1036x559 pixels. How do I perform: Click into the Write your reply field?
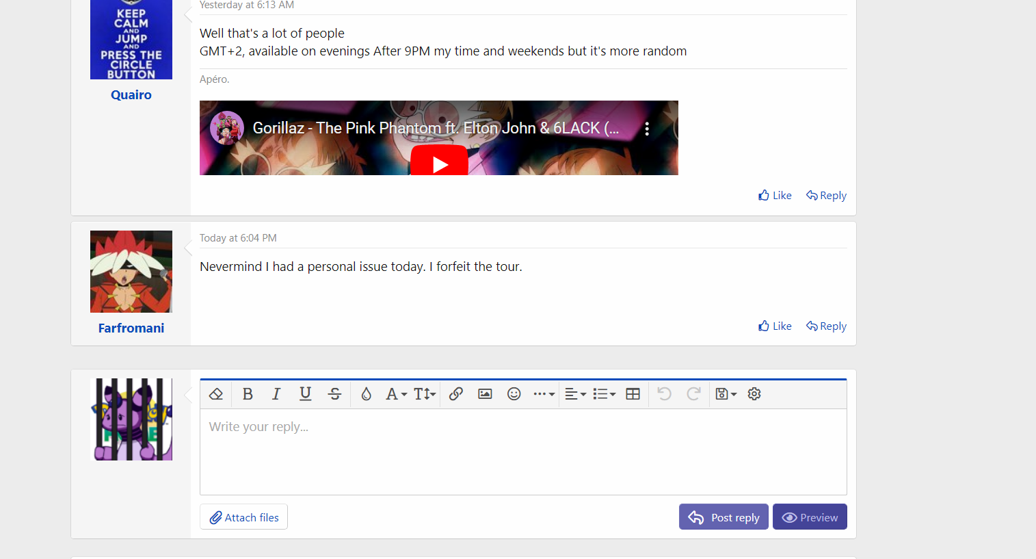coord(523,452)
